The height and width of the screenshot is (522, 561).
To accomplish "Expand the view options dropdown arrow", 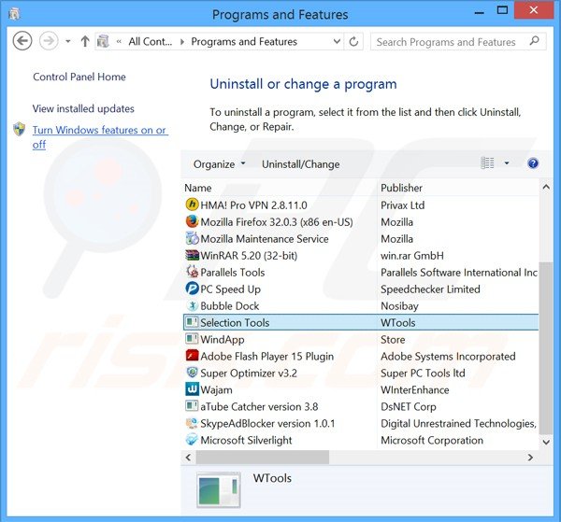I will pos(507,163).
